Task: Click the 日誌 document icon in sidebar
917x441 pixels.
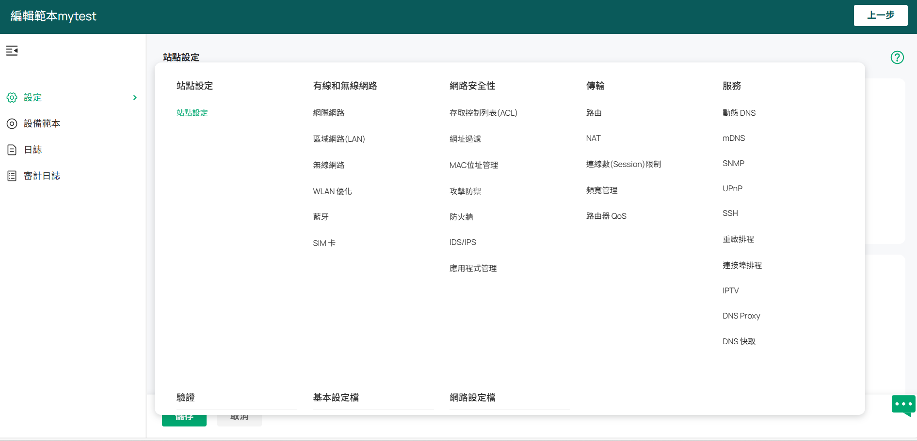Action: point(12,150)
